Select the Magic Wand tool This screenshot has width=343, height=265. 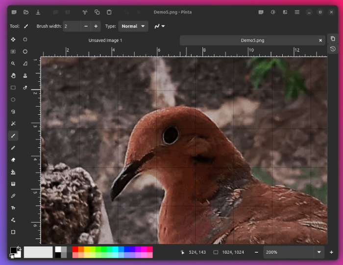(x=13, y=124)
